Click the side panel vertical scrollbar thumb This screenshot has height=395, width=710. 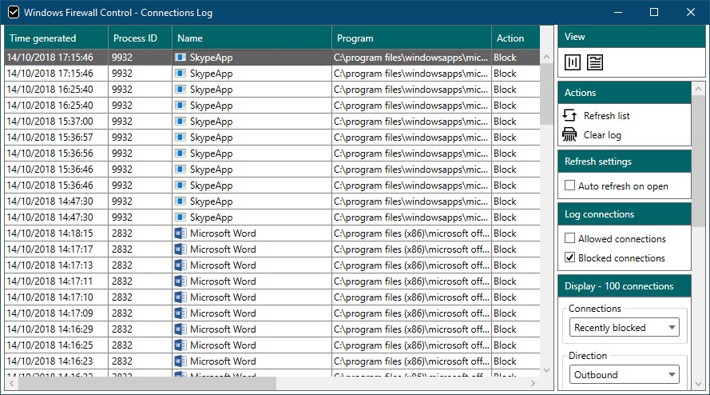click(698, 161)
